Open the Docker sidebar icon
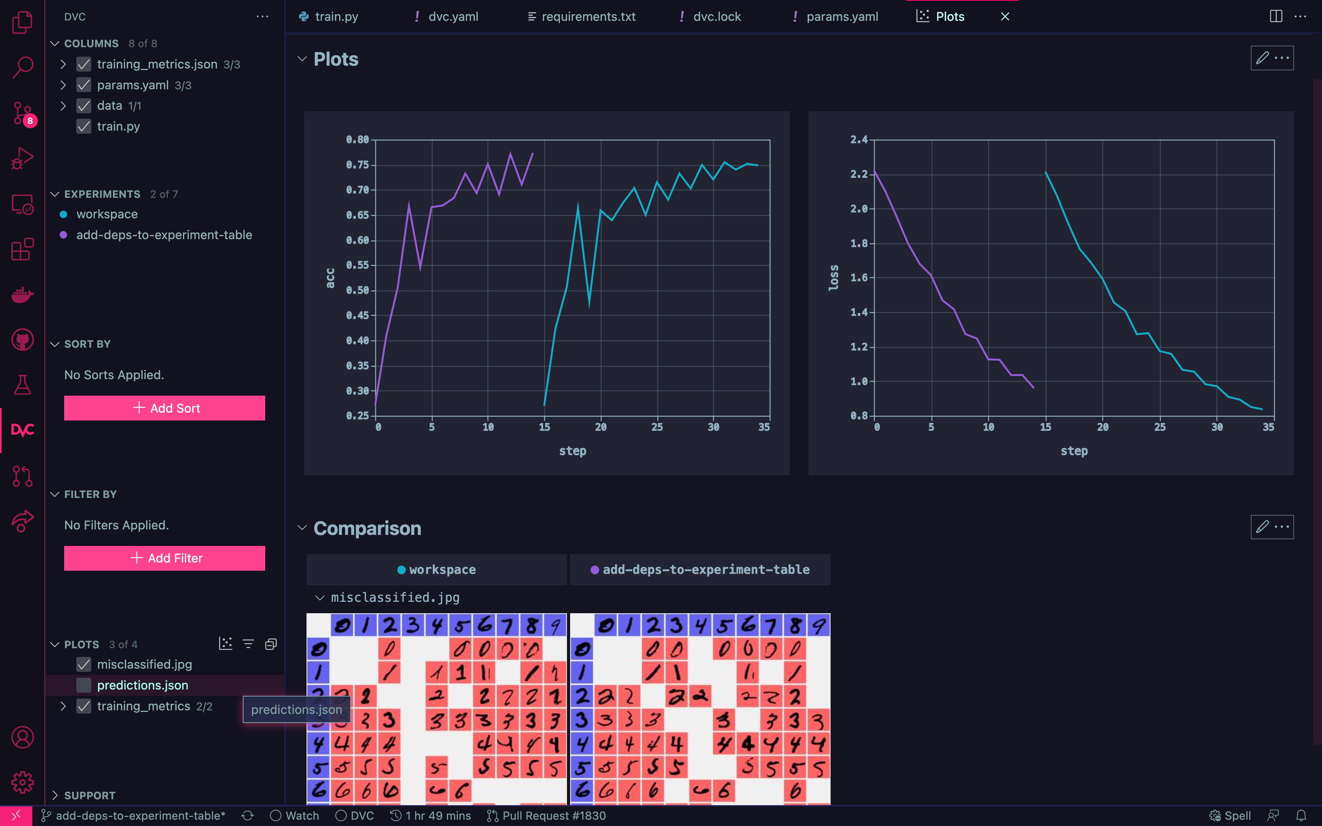The image size is (1322, 826). pyautogui.click(x=22, y=295)
